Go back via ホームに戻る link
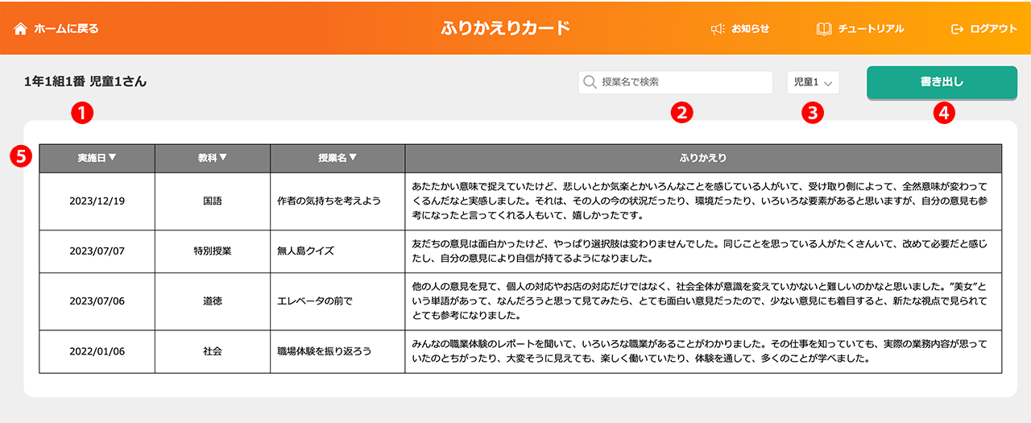 point(66,29)
